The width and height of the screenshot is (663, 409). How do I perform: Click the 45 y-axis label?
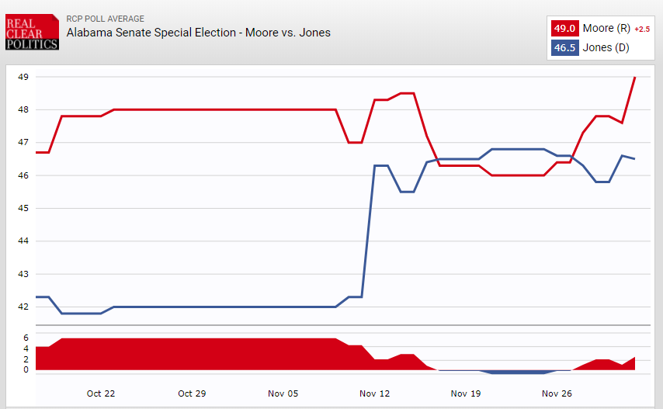click(23, 209)
